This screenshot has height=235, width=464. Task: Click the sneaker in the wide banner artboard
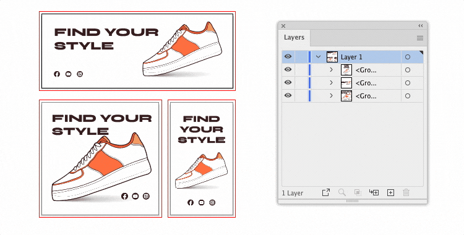point(183,49)
